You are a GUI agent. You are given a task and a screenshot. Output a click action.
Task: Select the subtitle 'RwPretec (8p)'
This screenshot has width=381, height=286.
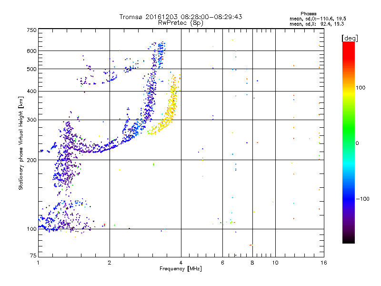(x=180, y=23)
